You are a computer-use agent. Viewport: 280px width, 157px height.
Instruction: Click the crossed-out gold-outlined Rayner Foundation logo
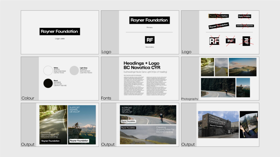click(x=219, y=16)
